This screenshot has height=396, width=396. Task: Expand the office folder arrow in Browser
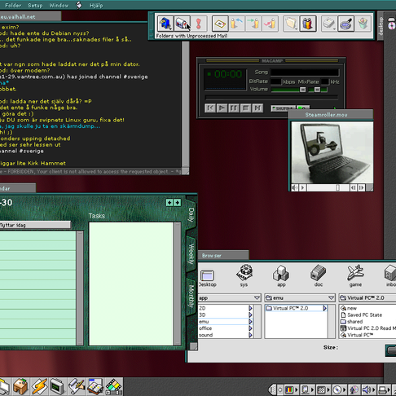click(x=250, y=328)
